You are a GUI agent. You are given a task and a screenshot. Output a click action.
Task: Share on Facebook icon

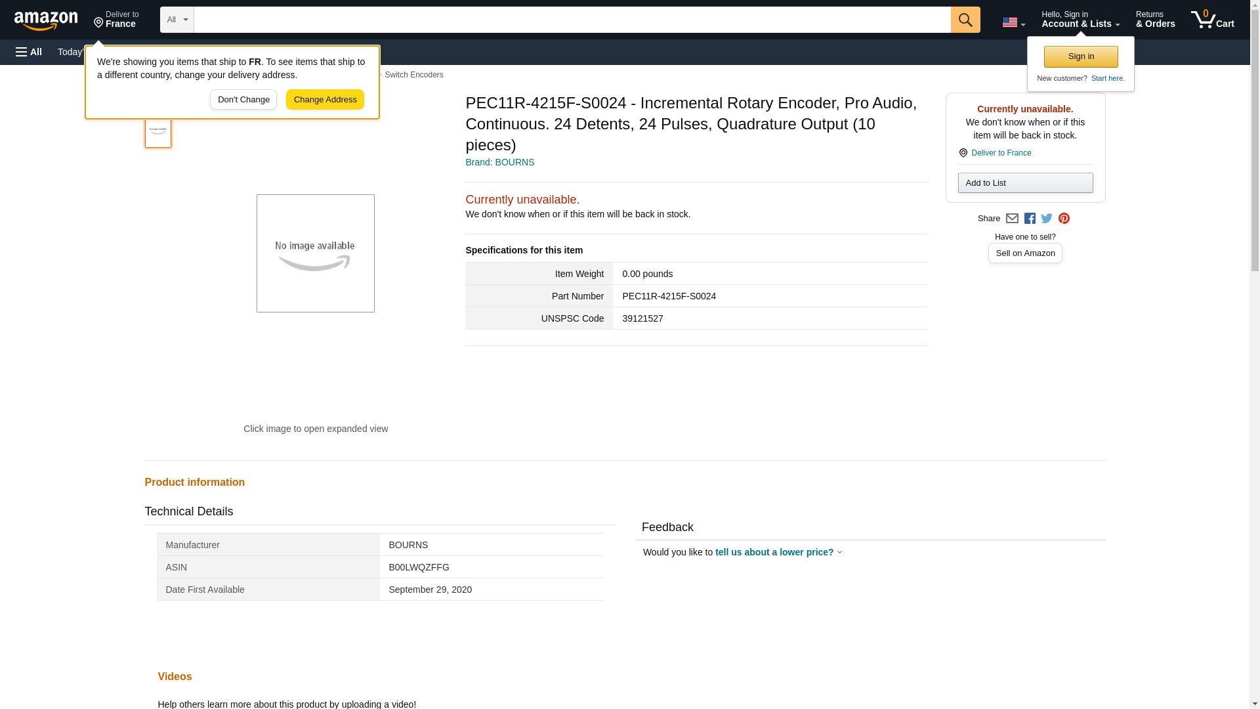(x=1030, y=219)
